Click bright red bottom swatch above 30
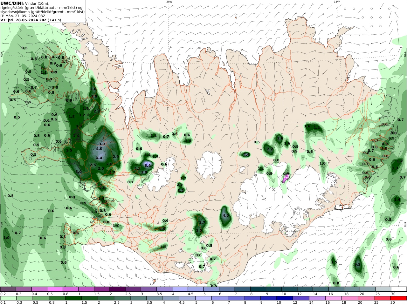 click(x=398, y=298)
